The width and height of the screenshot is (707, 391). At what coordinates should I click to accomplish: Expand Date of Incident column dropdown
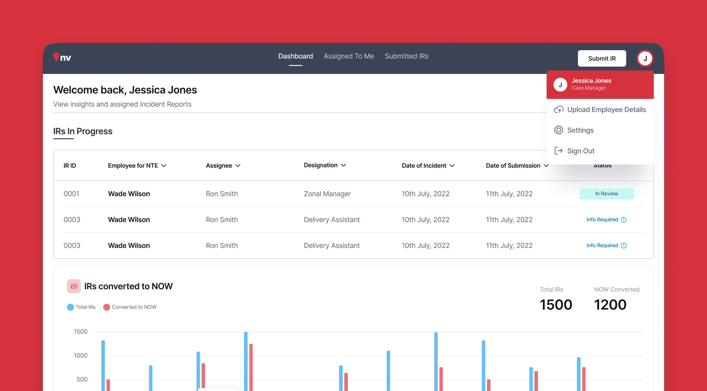pos(428,166)
